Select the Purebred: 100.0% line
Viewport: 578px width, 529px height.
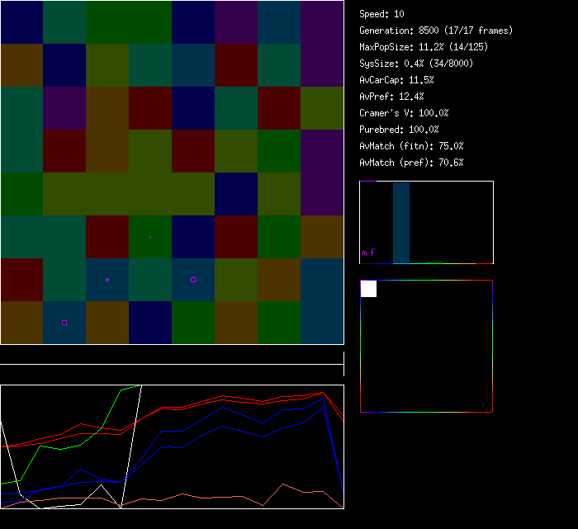[399, 130]
